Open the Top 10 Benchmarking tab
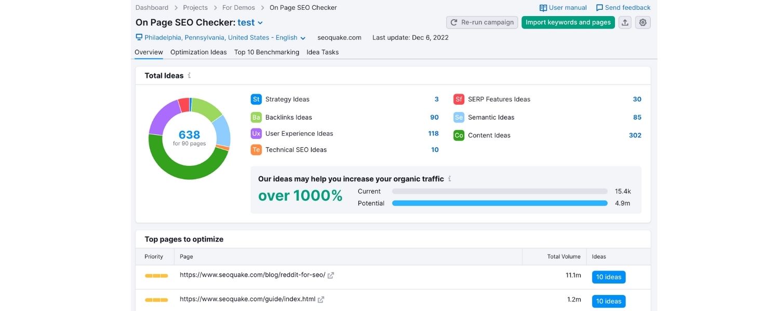This screenshot has width=779, height=311. pyautogui.click(x=266, y=52)
